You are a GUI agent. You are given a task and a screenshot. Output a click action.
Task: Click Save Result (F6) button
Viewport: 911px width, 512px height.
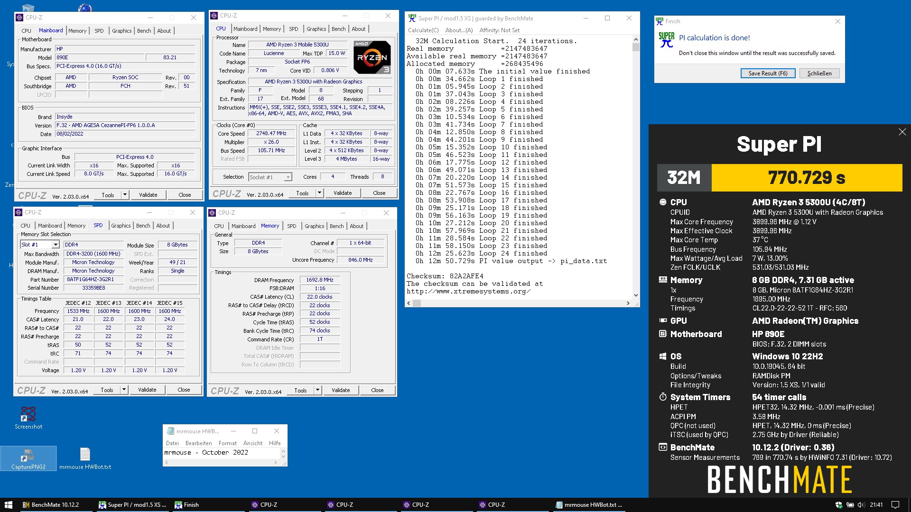point(768,73)
